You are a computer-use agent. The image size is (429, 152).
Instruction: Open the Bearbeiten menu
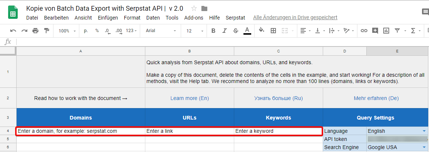point(56,18)
